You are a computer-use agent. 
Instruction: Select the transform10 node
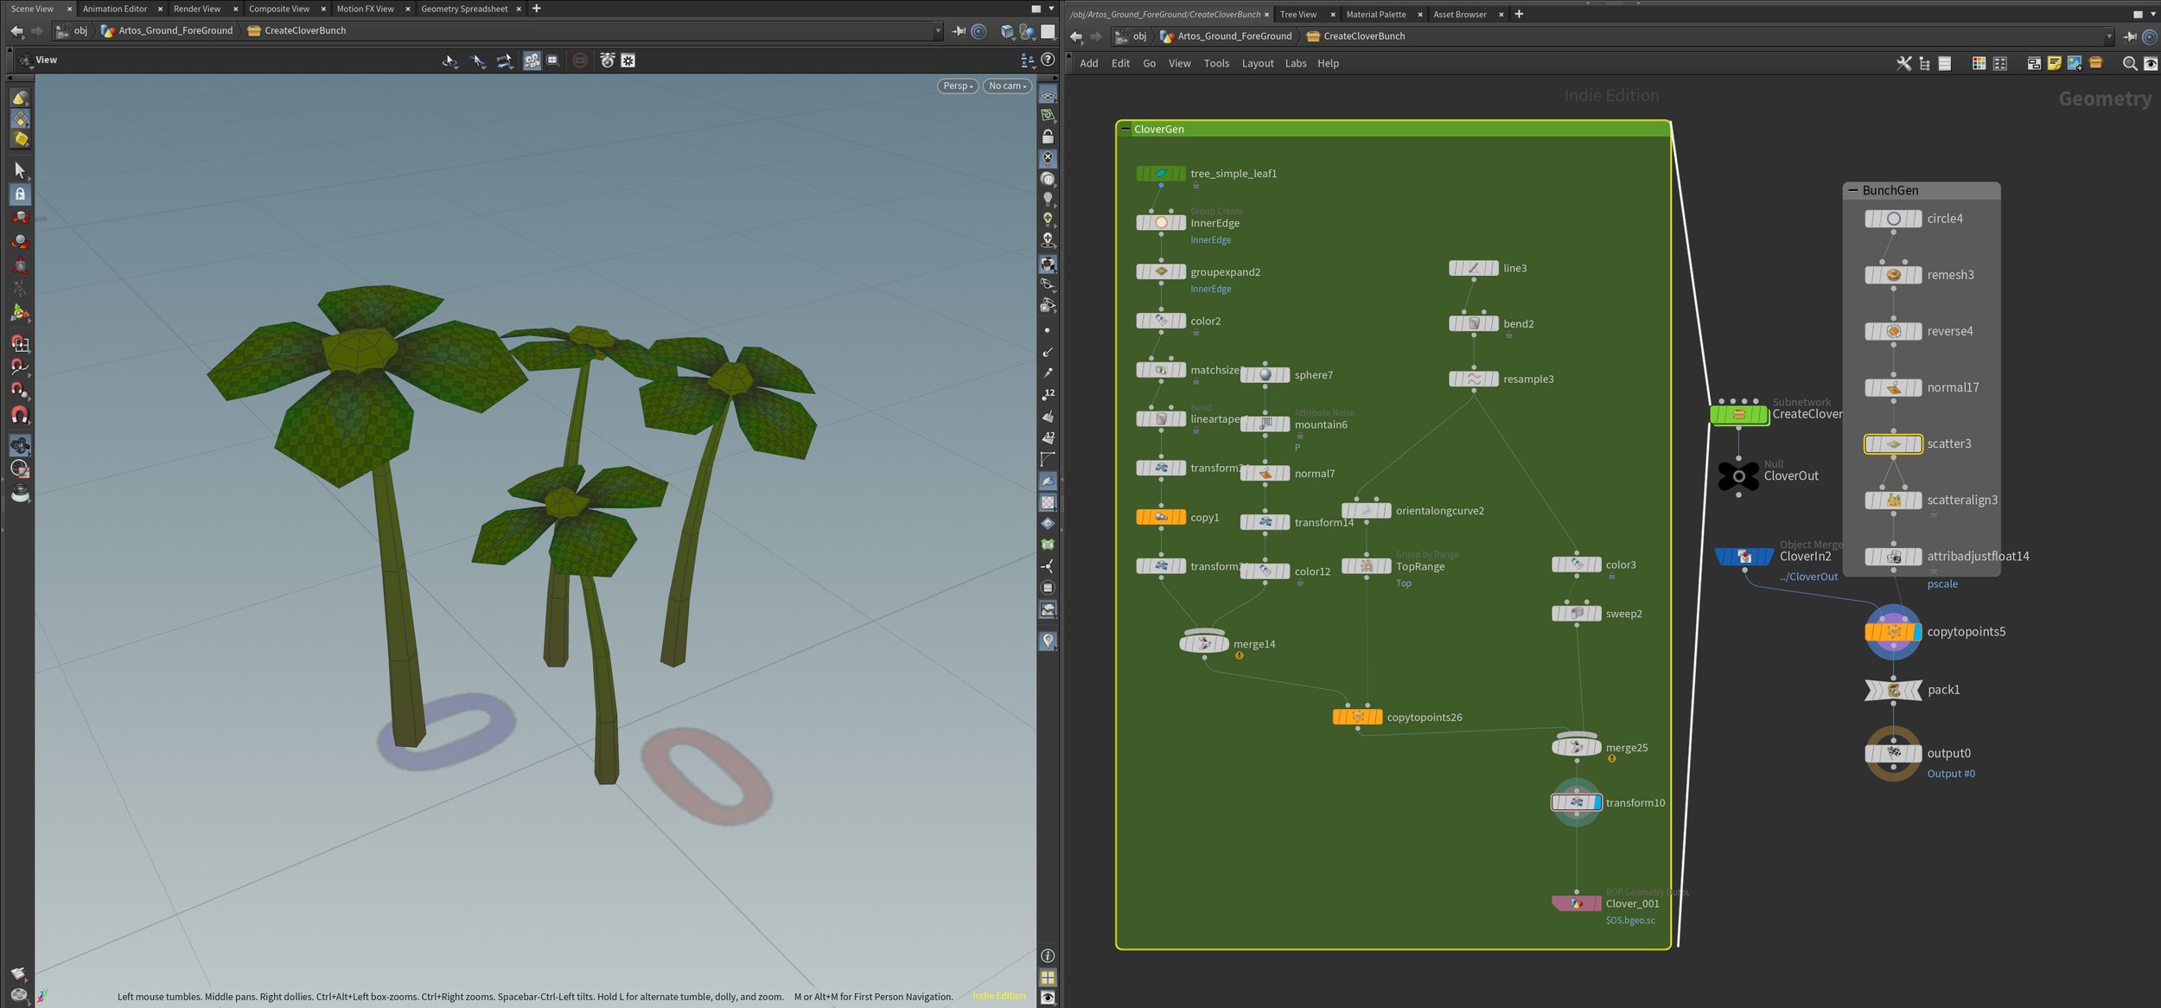coord(1576,803)
